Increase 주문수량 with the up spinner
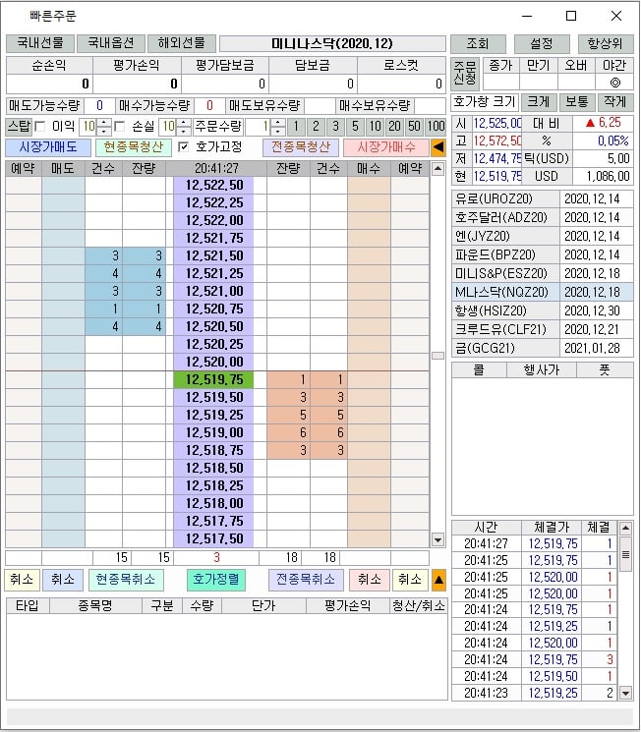 tap(278, 123)
